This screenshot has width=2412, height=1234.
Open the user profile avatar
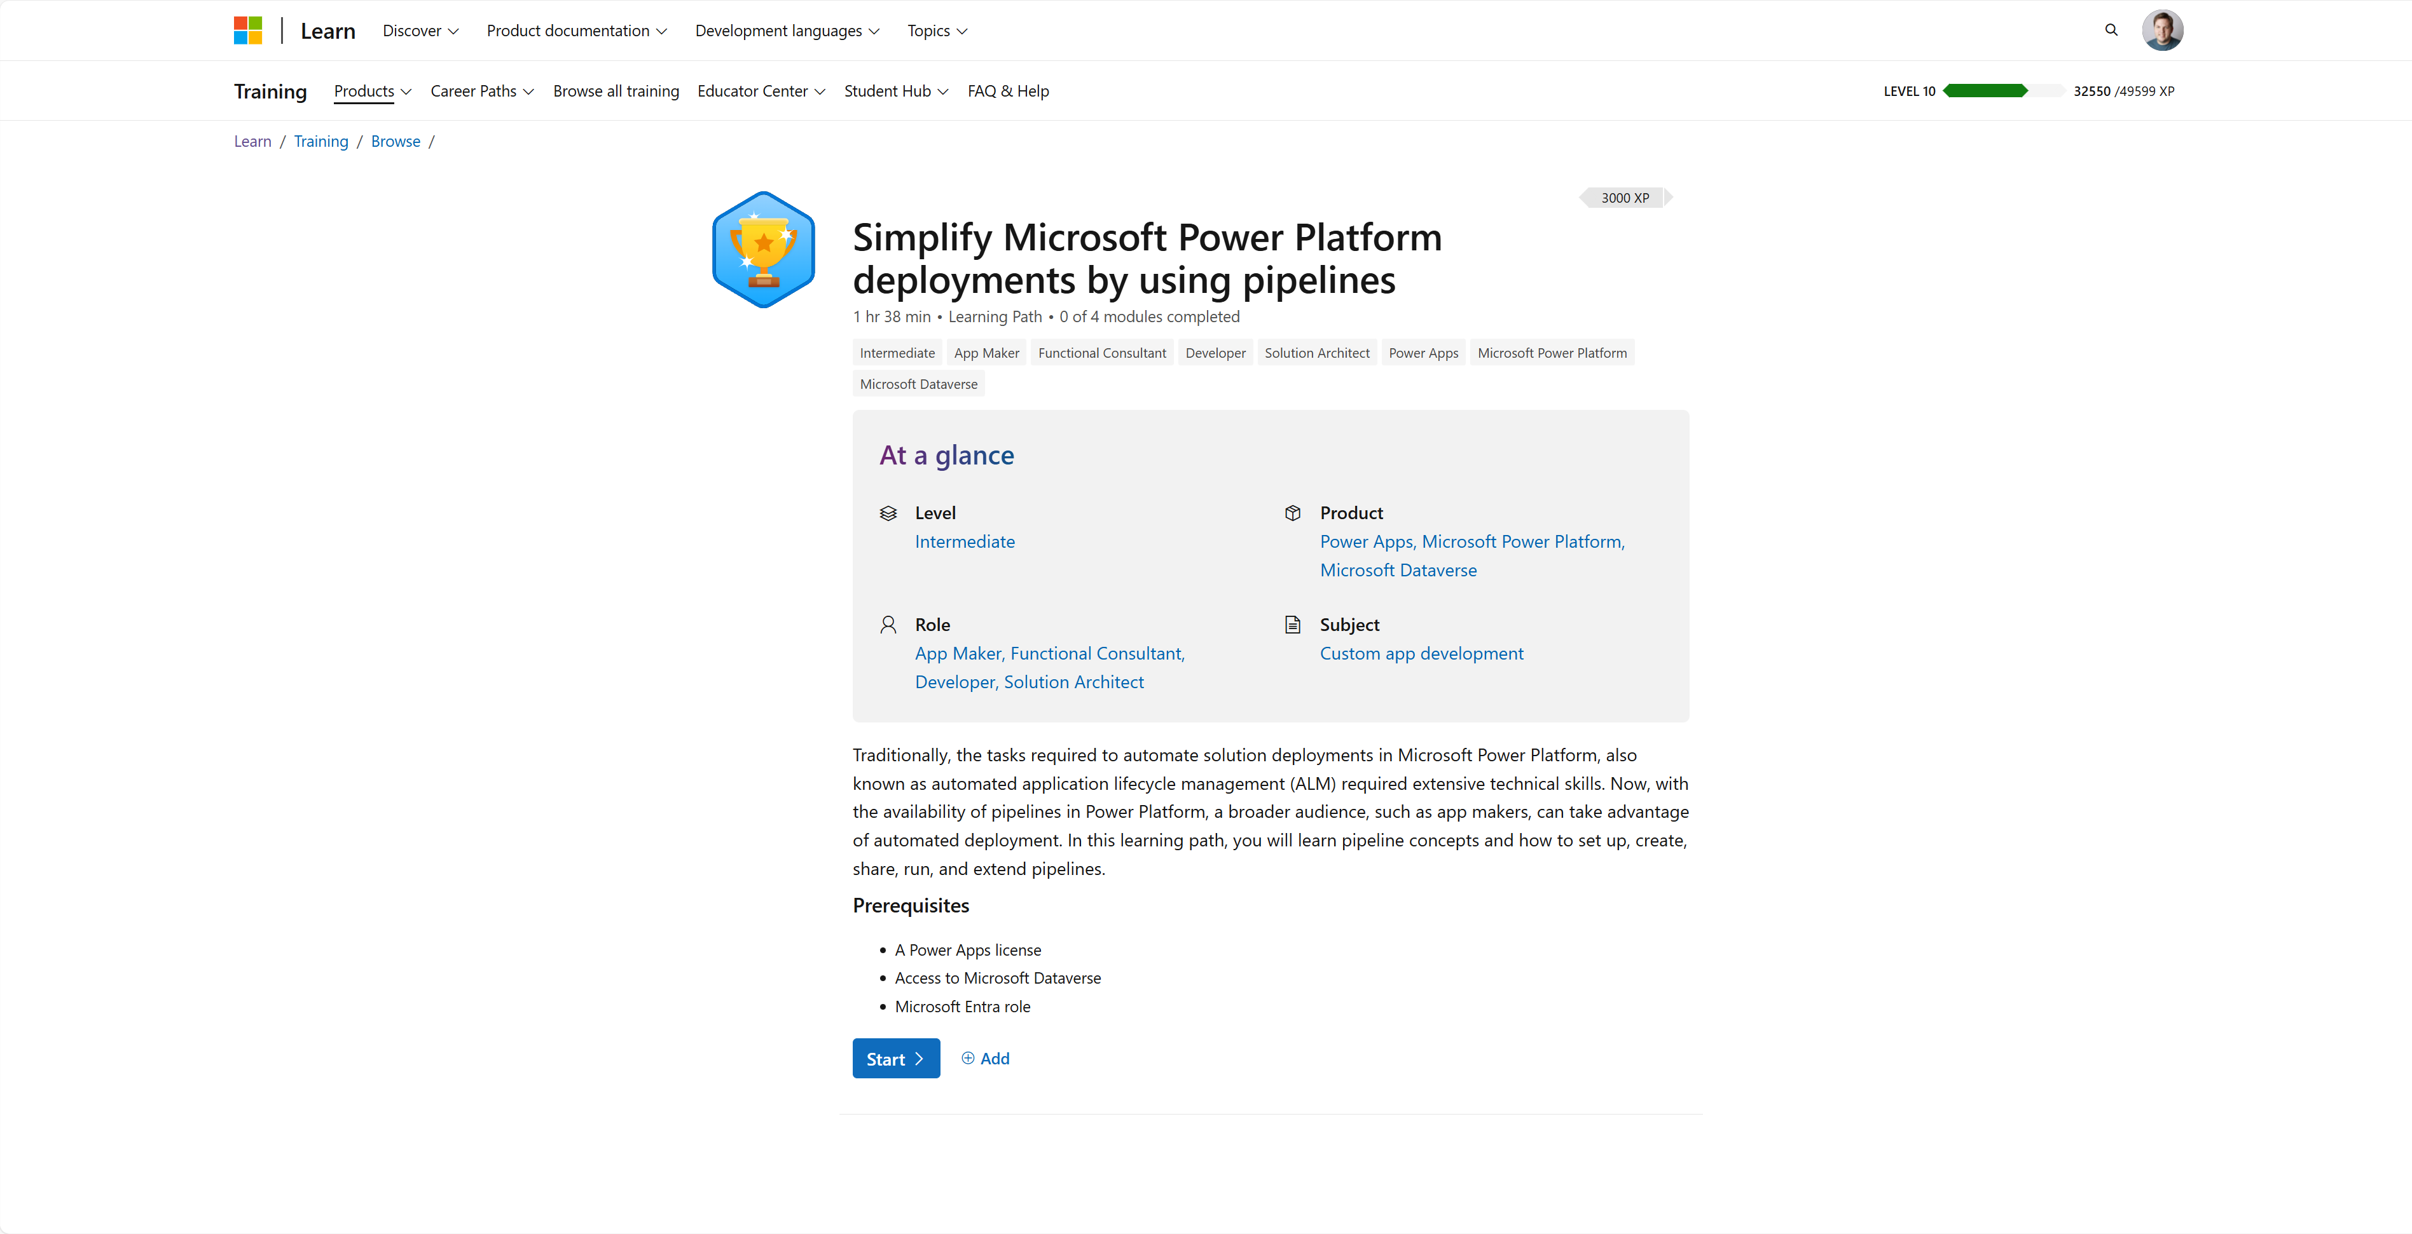(2162, 30)
